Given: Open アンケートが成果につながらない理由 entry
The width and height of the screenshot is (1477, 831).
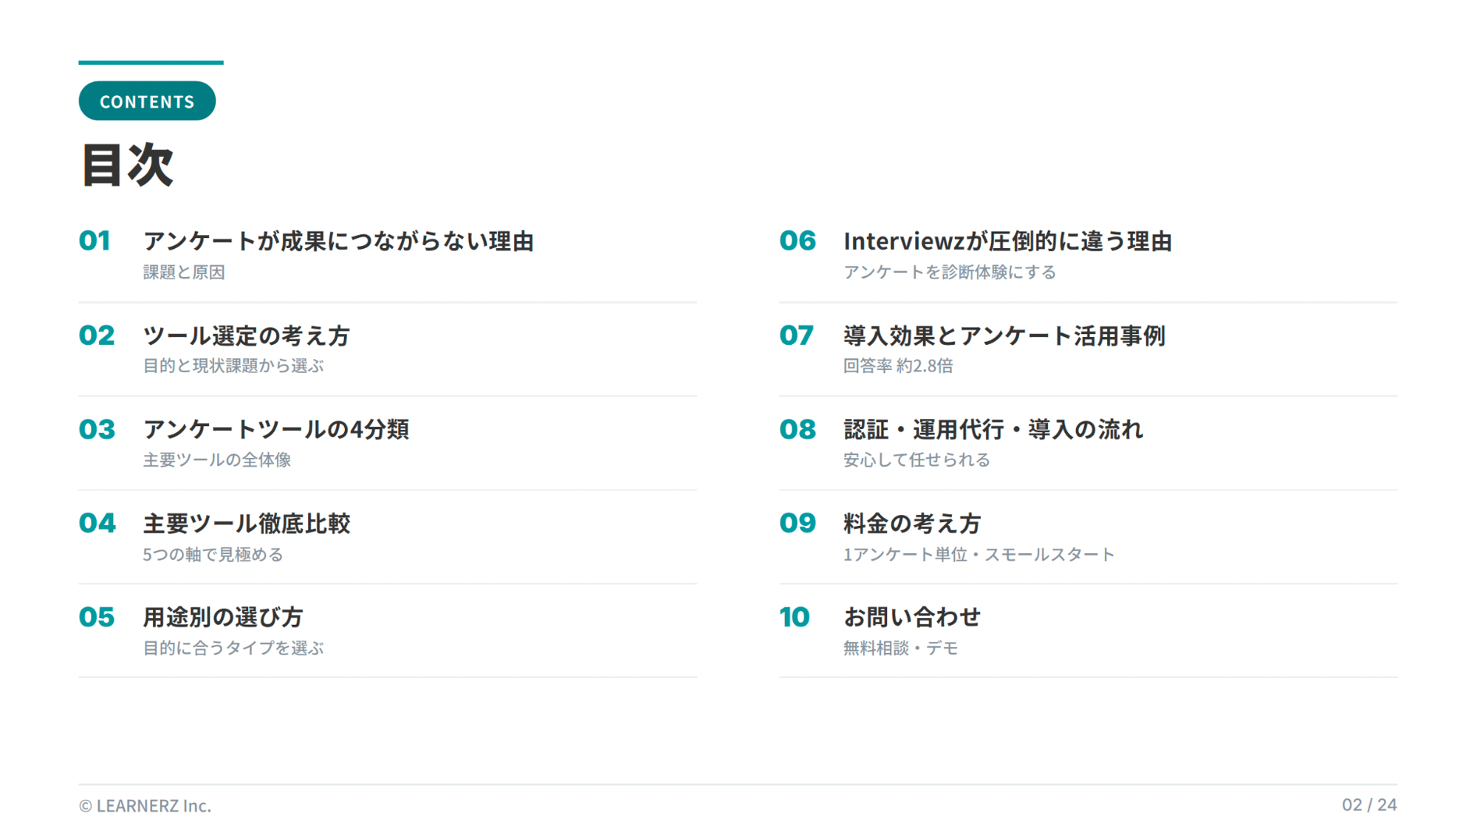Looking at the screenshot, I should pos(338,241).
